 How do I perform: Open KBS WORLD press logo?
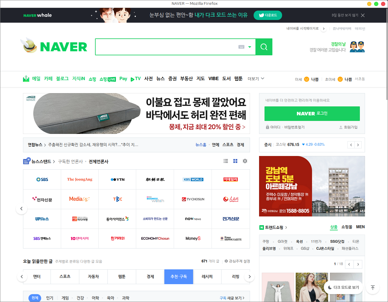(193, 179)
